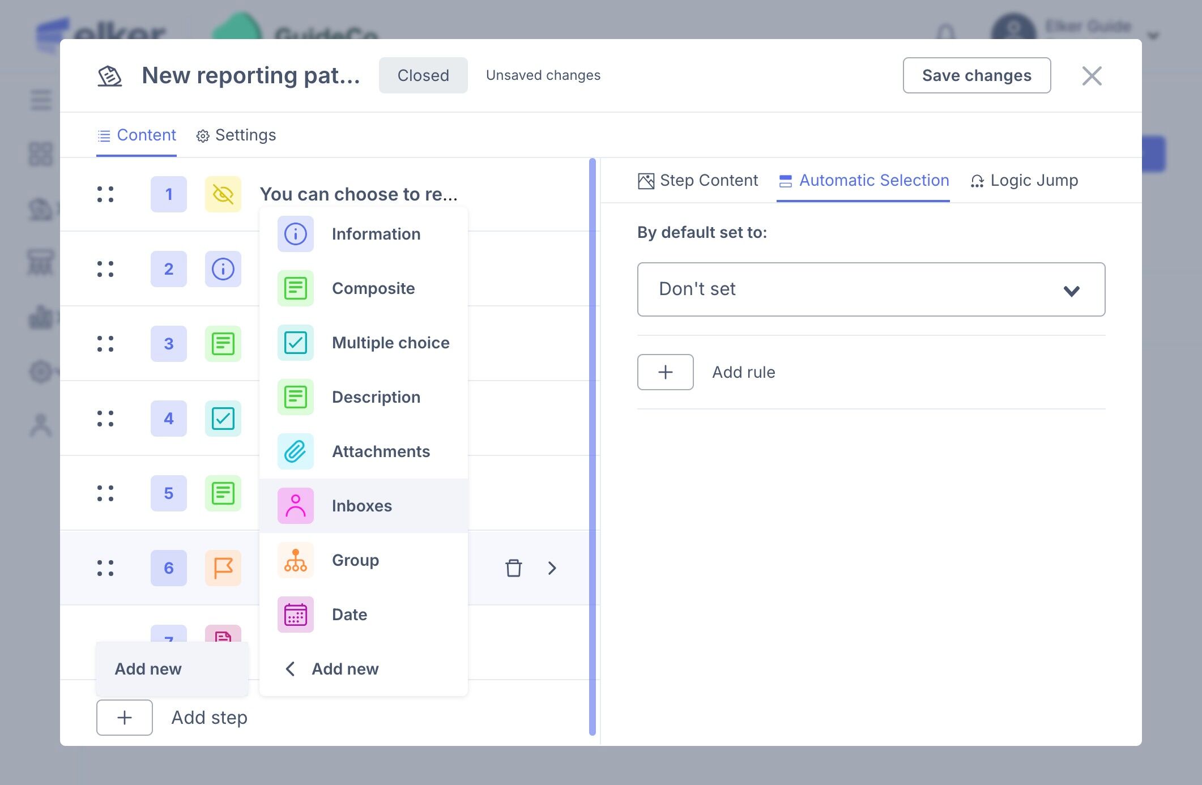Open the 'Don't set' default dropdown
Image resolution: width=1202 pixels, height=785 pixels.
pos(871,289)
